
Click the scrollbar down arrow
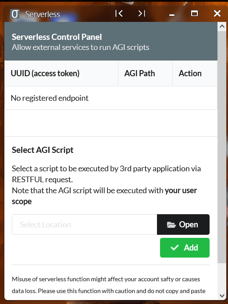(x=222, y=296)
